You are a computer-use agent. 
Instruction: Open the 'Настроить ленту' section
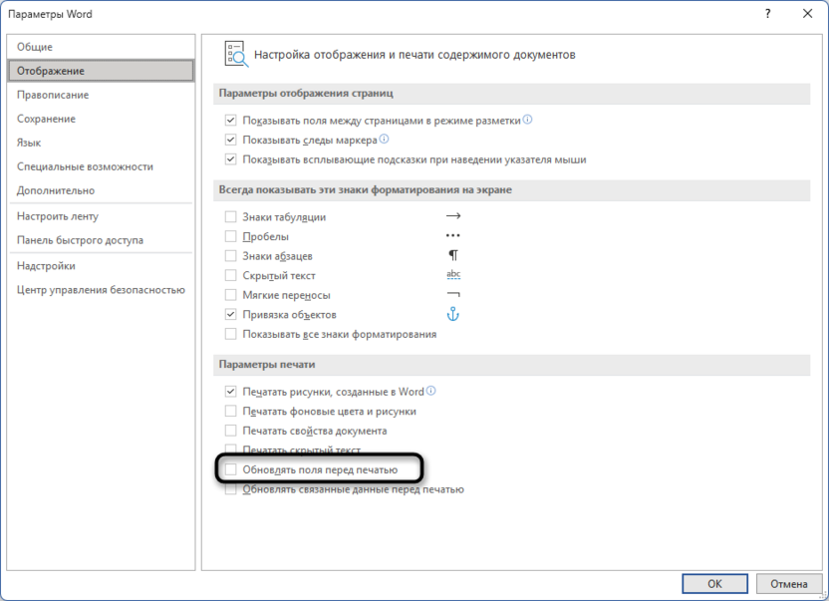[56, 215]
